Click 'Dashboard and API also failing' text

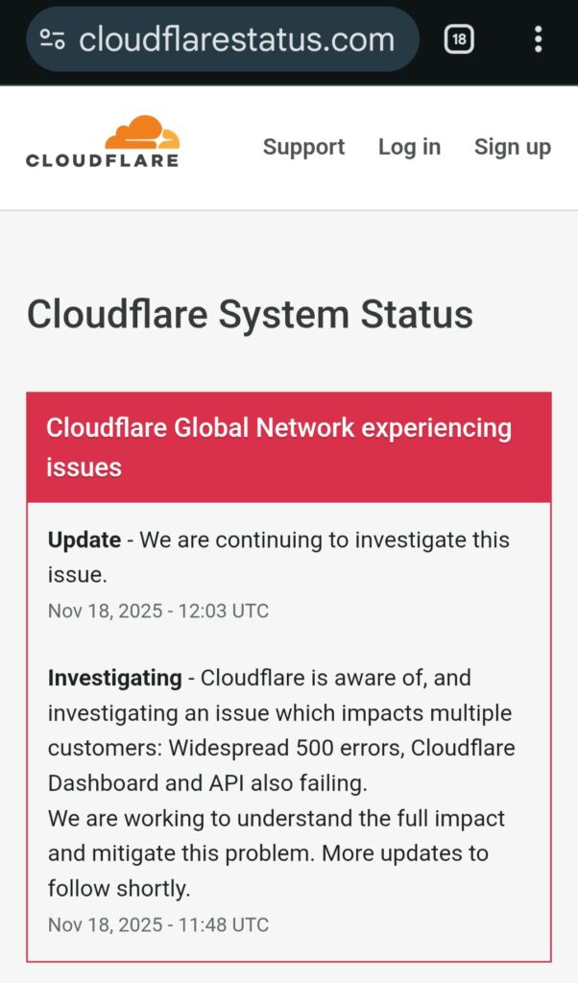coord(207,783)
